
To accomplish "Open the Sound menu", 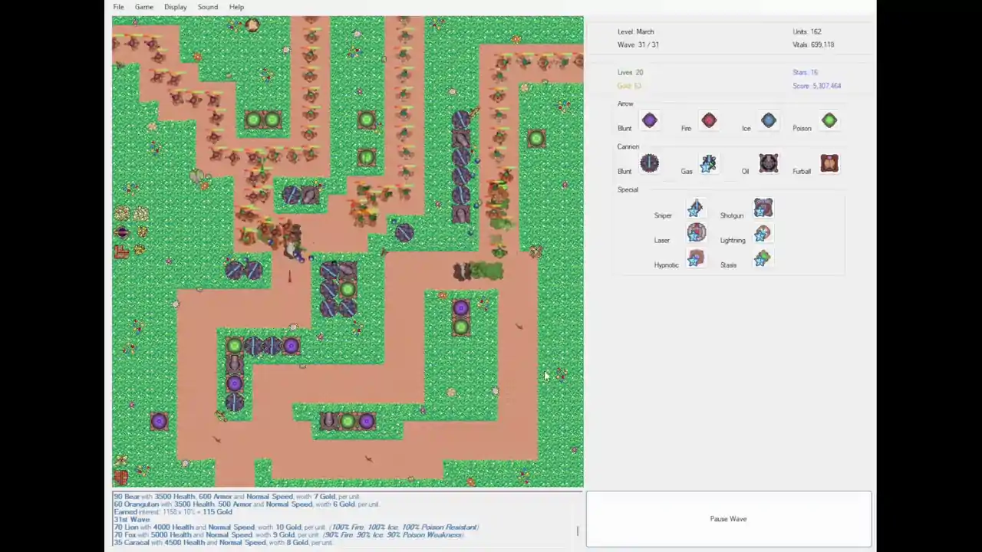I will (207, 7).
